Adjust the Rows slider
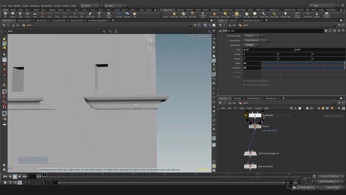346x195 pixels. coord(303,63)
